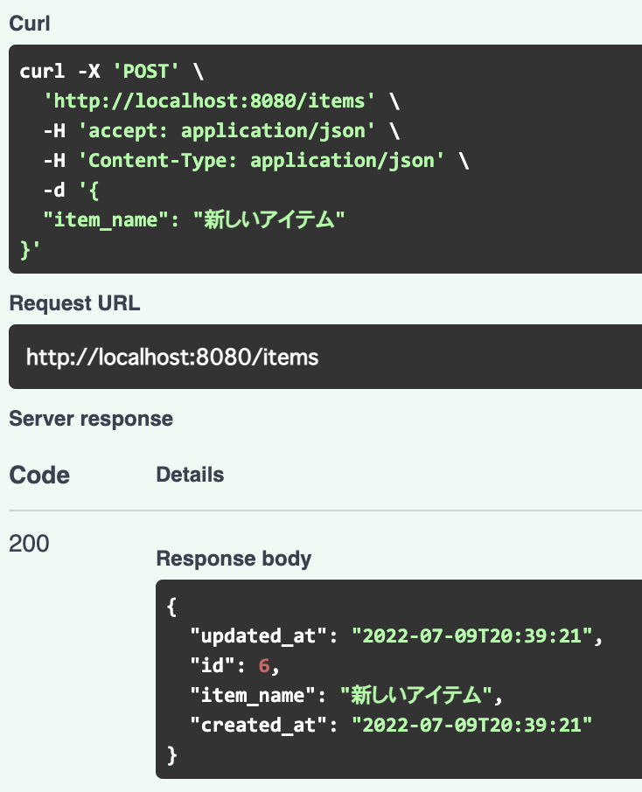Select the localhost:8080/items URL in curl command

click(209, 101)
